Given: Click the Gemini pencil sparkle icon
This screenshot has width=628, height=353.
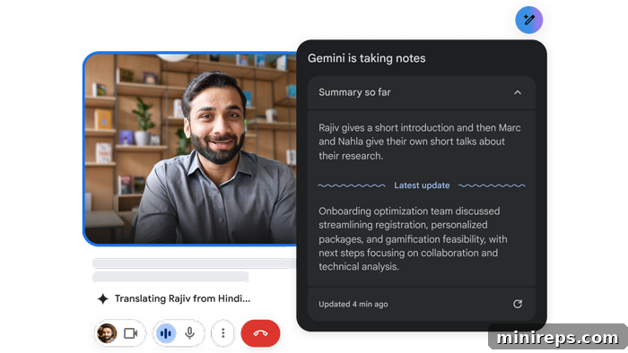Looking at the screenshot, I should pyautogui.click(x=528, y=20).
